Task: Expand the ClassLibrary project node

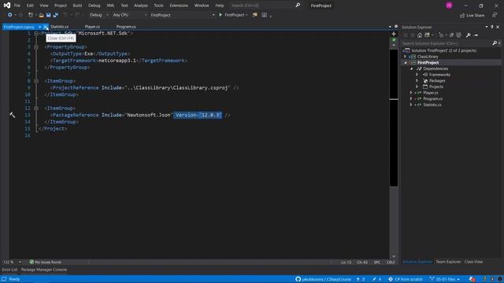Action: [406, 57]
